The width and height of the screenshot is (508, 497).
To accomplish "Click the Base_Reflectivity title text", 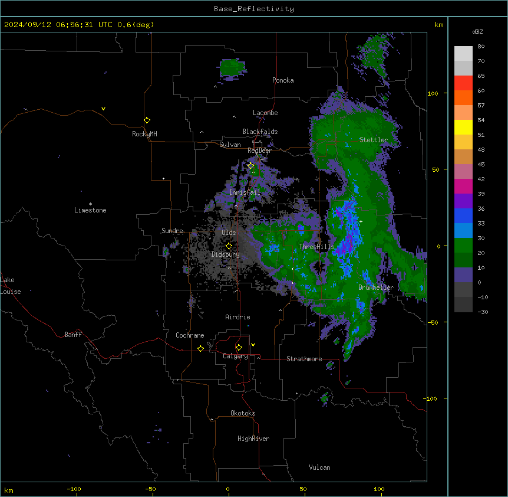I will [x=254, y=9].
